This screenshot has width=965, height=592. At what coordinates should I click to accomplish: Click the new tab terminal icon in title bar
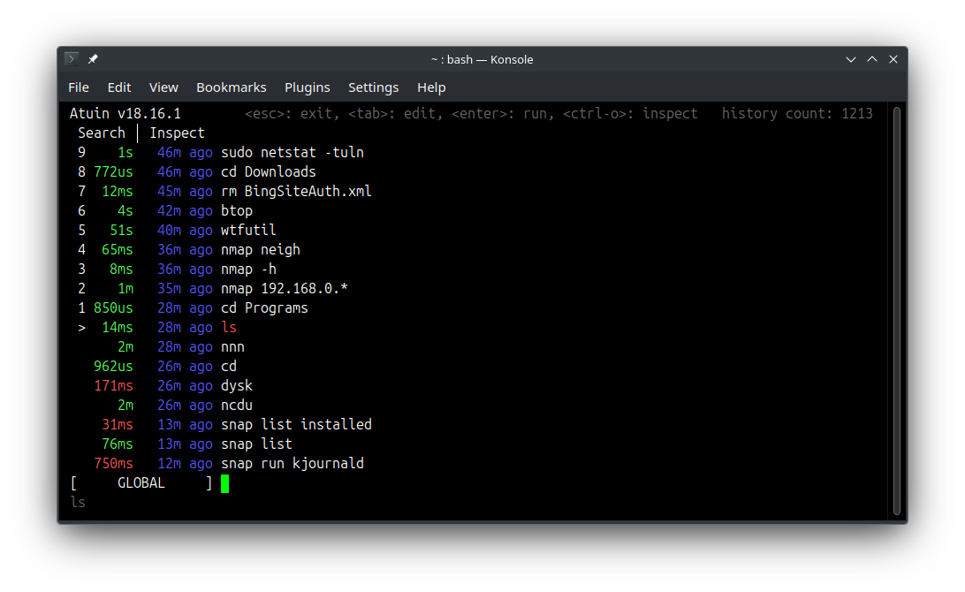coord(72,59)
